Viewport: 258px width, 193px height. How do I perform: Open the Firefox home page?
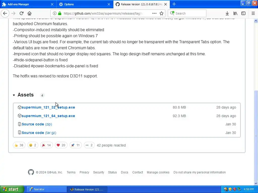coord(29,13)
